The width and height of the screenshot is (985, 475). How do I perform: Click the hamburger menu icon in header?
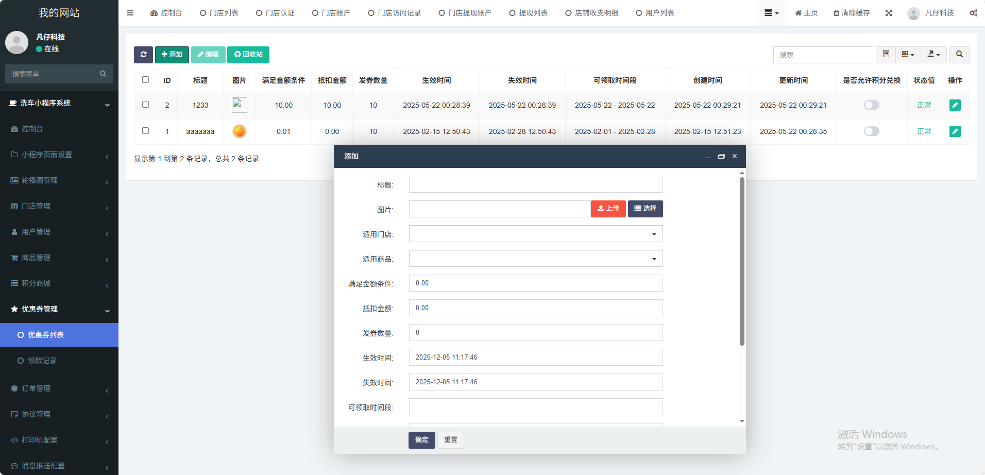point(130,13)
